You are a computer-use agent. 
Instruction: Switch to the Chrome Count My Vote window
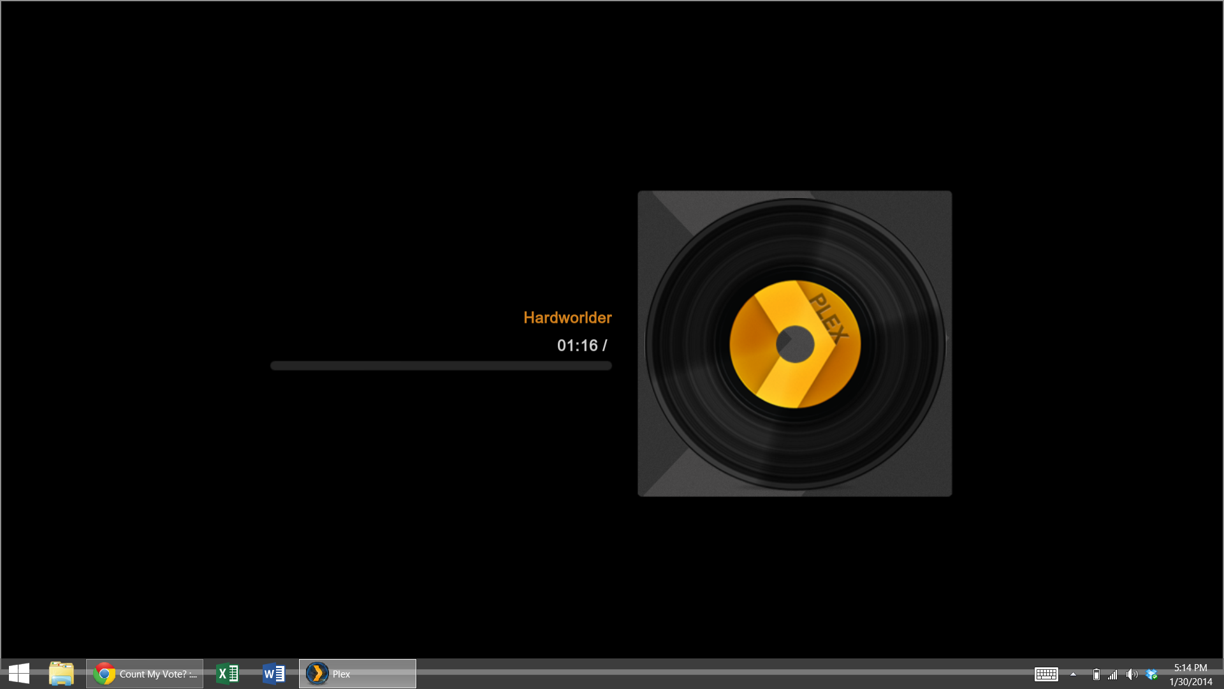[145, 674]
